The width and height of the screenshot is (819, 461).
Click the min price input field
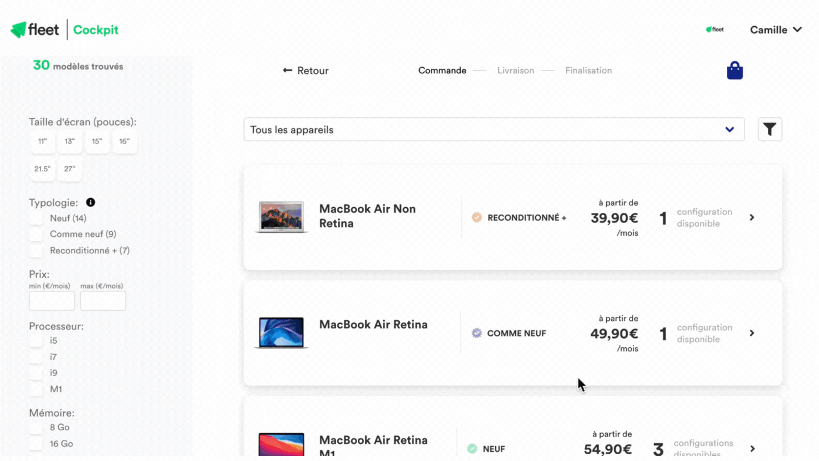[x=52, y=301]
